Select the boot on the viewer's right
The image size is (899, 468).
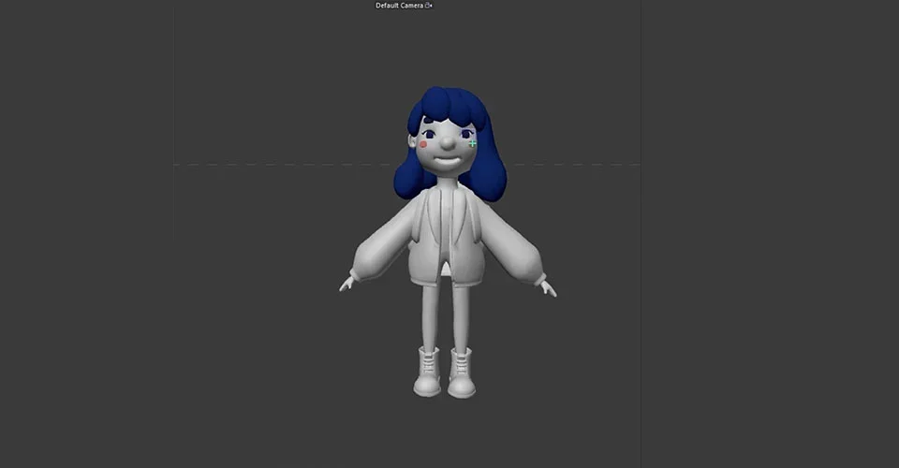click(x=462, y=373)
